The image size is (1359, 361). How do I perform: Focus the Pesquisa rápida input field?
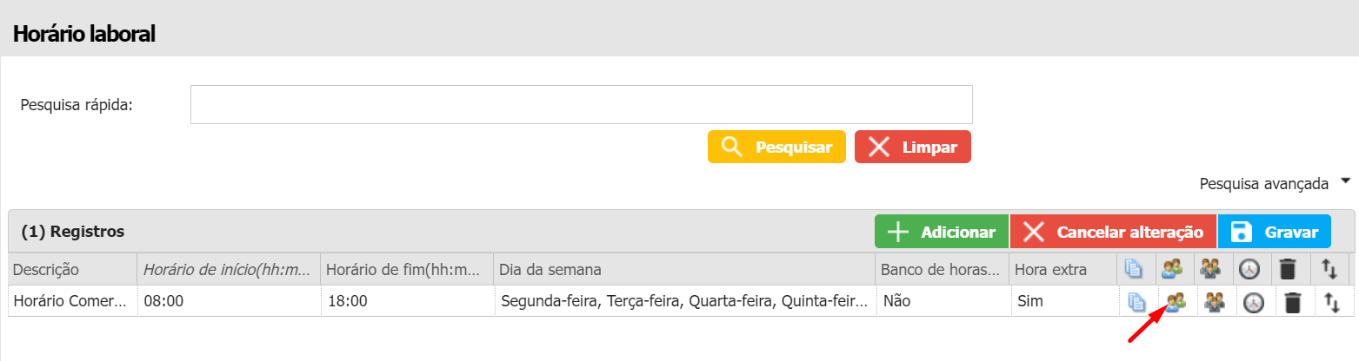coord(581,104)
